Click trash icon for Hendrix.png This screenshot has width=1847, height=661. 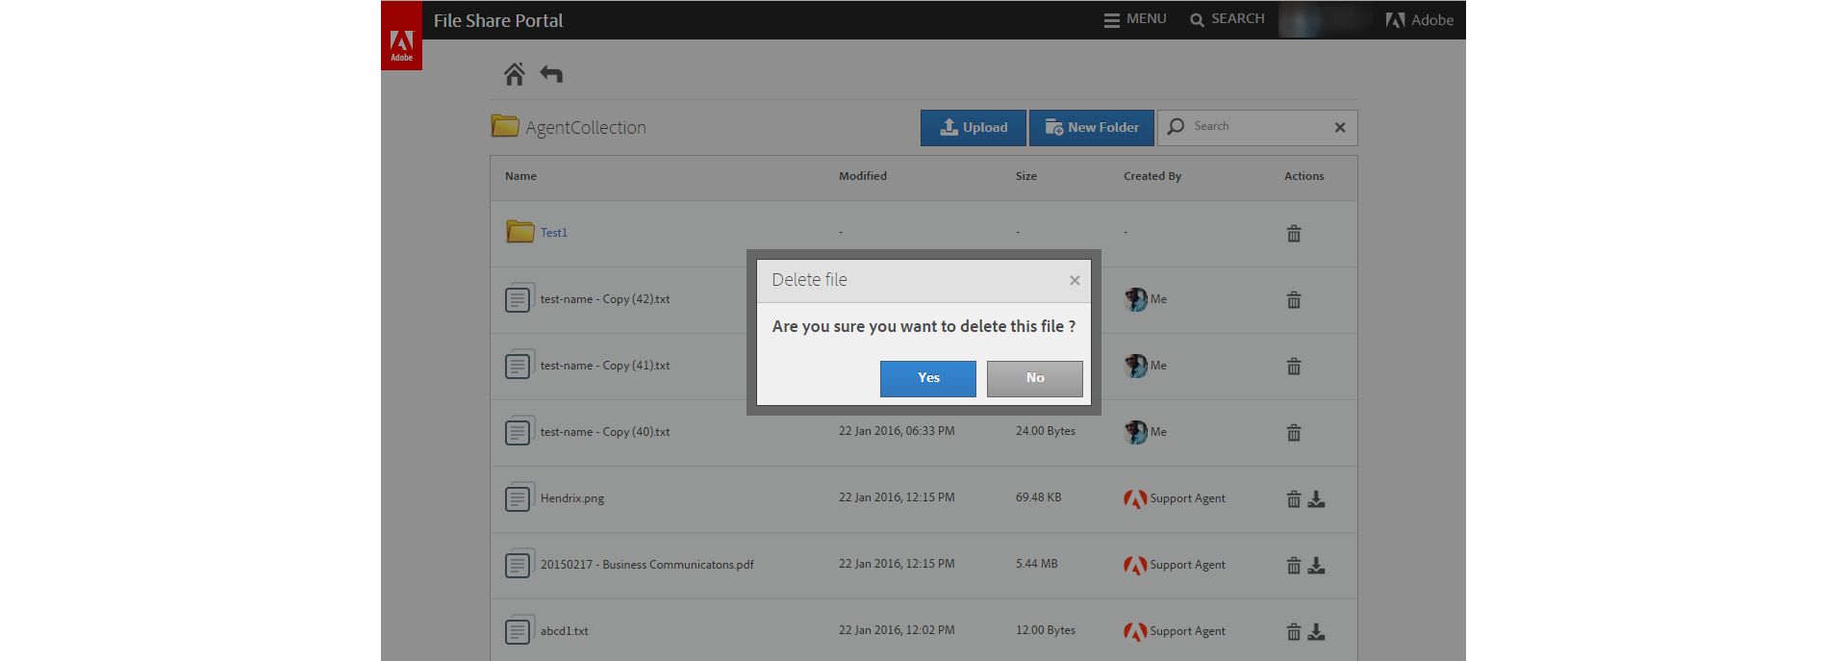tap(1294, 499)
